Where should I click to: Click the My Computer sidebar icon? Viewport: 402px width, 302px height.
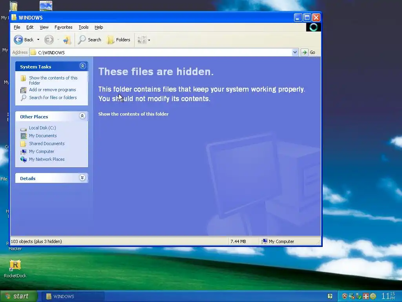pyautogui.click(x=23, y=152)
